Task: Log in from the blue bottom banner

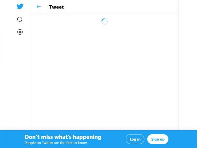Action: coord(135,139)
